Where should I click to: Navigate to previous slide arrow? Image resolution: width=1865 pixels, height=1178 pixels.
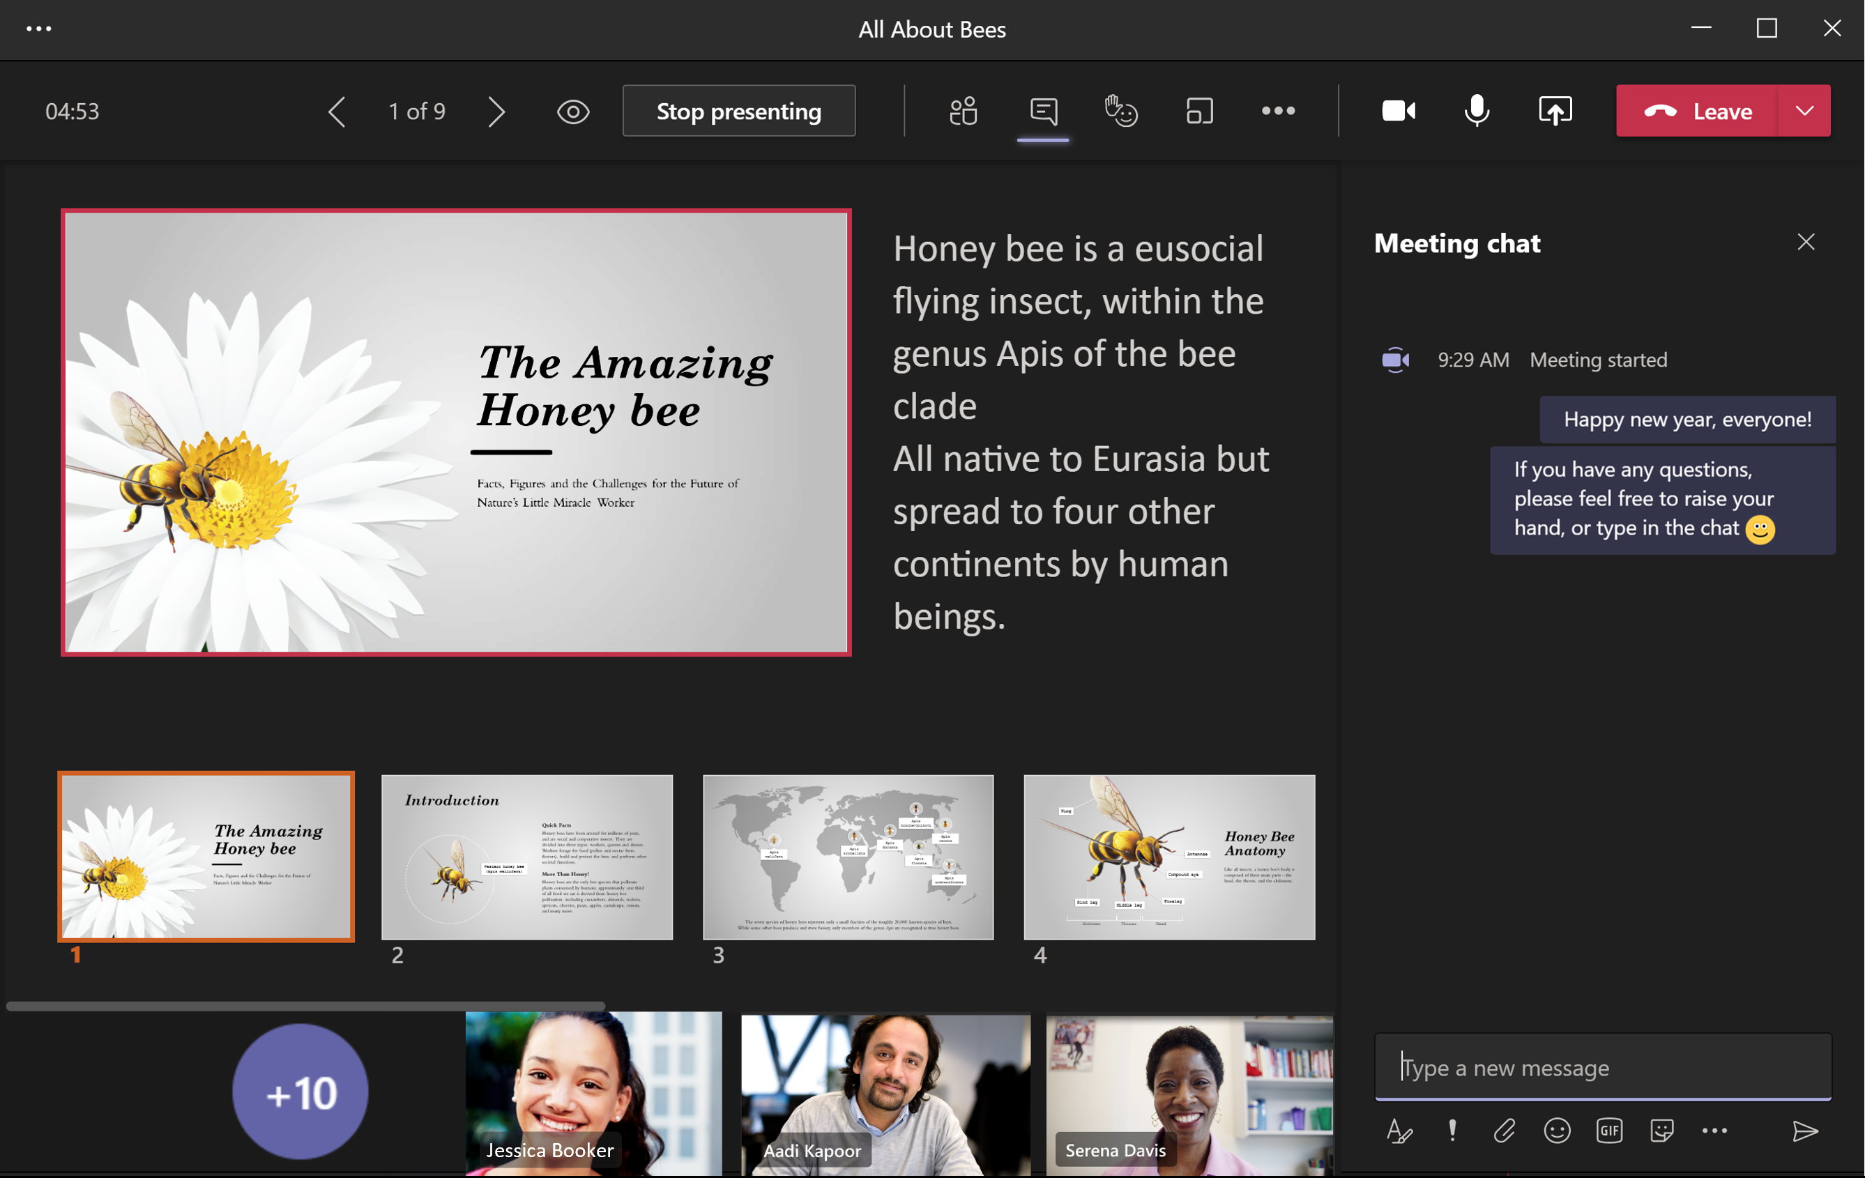click(x=337, y=110)
